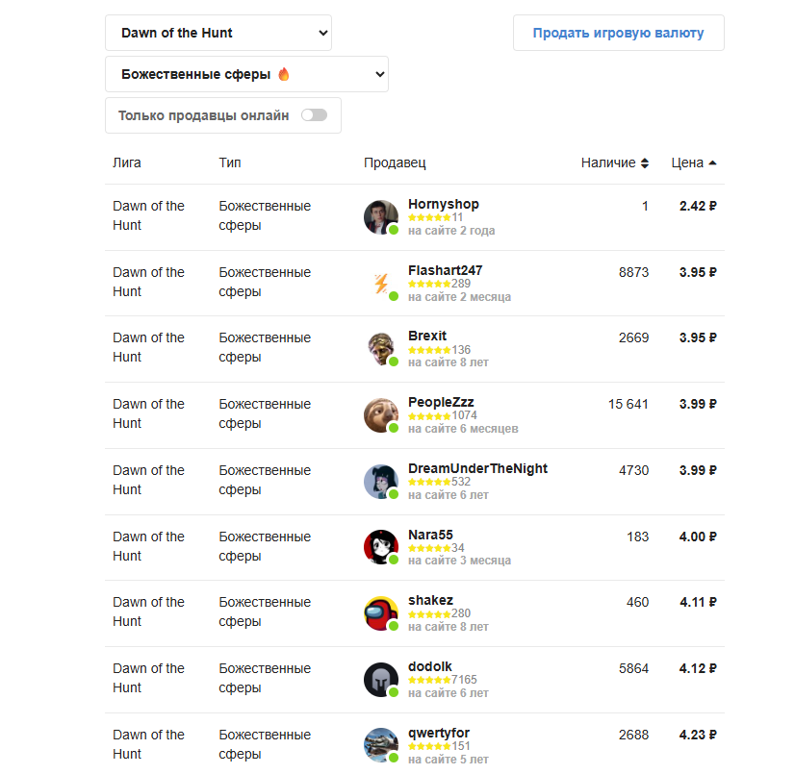
Task: Click the Продавец column header
Action: 395,162
